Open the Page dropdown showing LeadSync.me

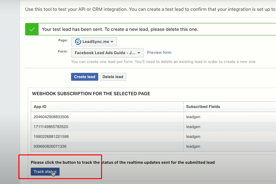[x=94, y=42]
